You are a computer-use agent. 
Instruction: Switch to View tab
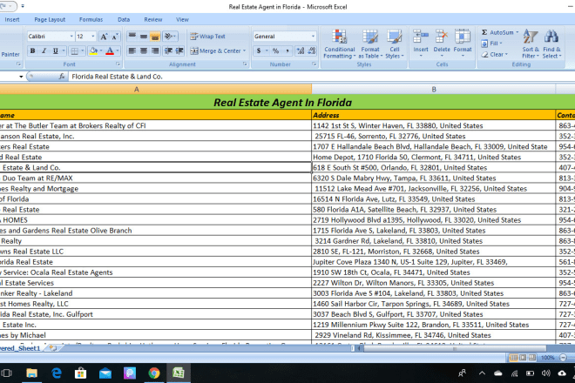click(182, 19)
